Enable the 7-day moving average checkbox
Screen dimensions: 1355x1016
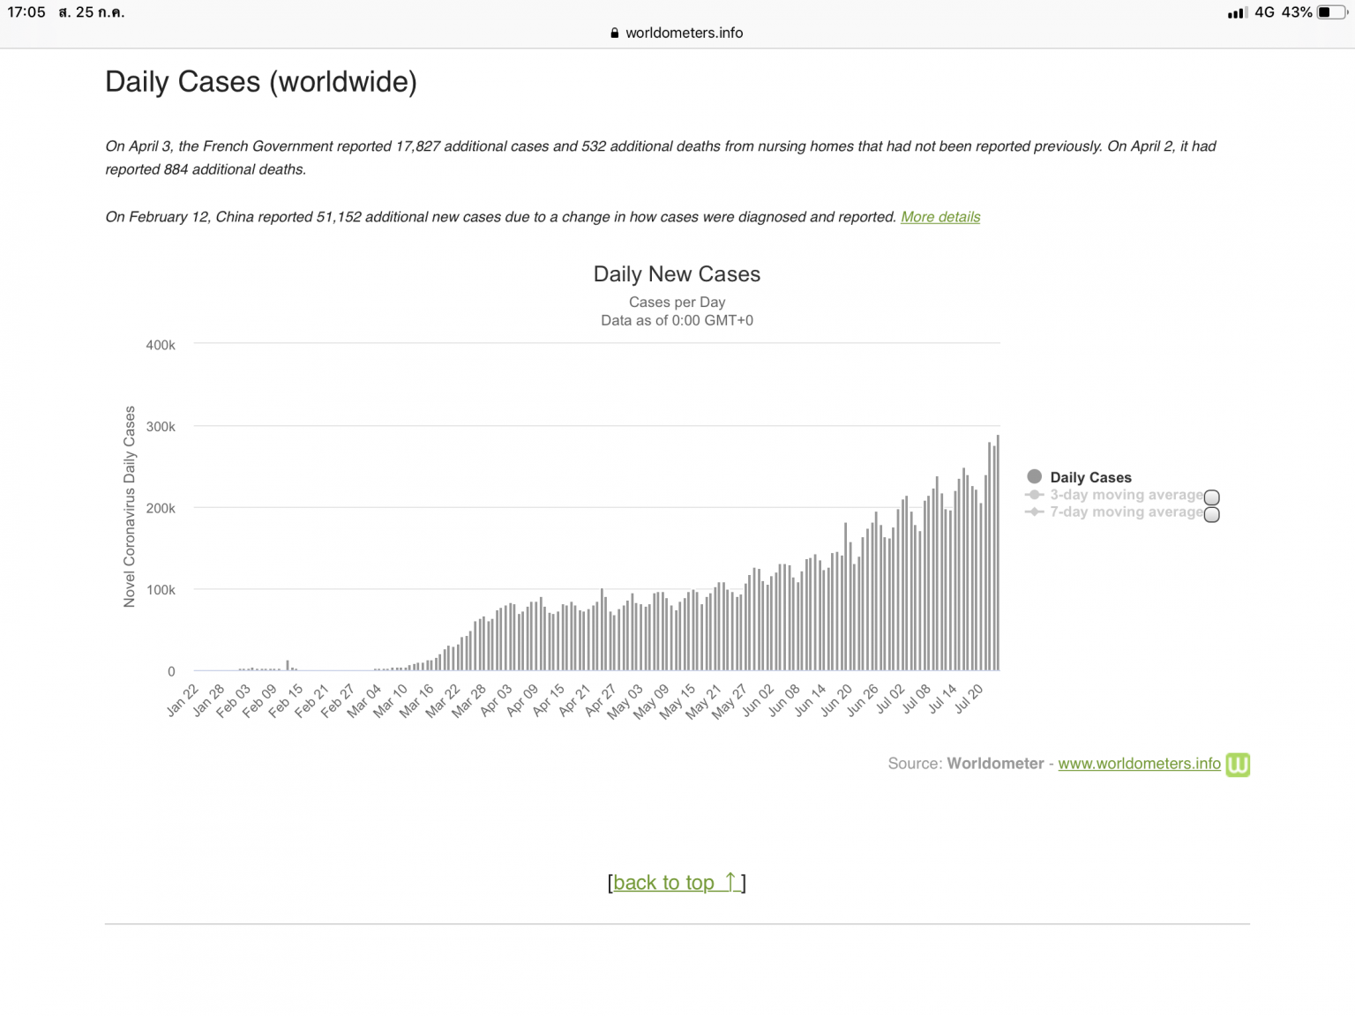click(1212, 514)
